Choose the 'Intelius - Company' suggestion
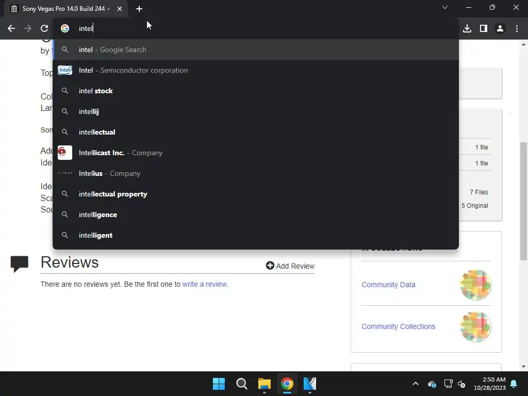The width and height of the screenshot is (528, 396). pos(256,173)
